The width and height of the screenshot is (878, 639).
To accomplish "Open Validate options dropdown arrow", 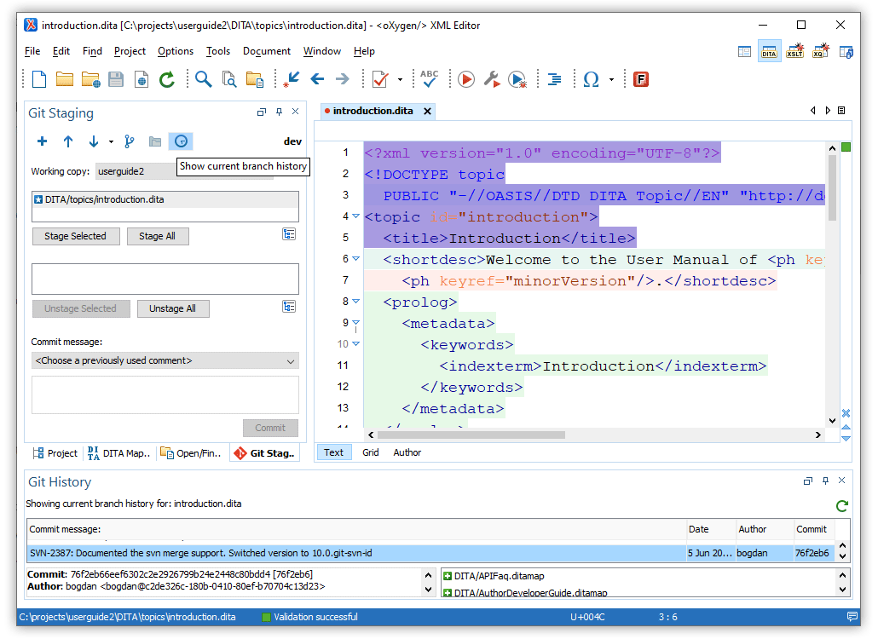I will [400, 79].
